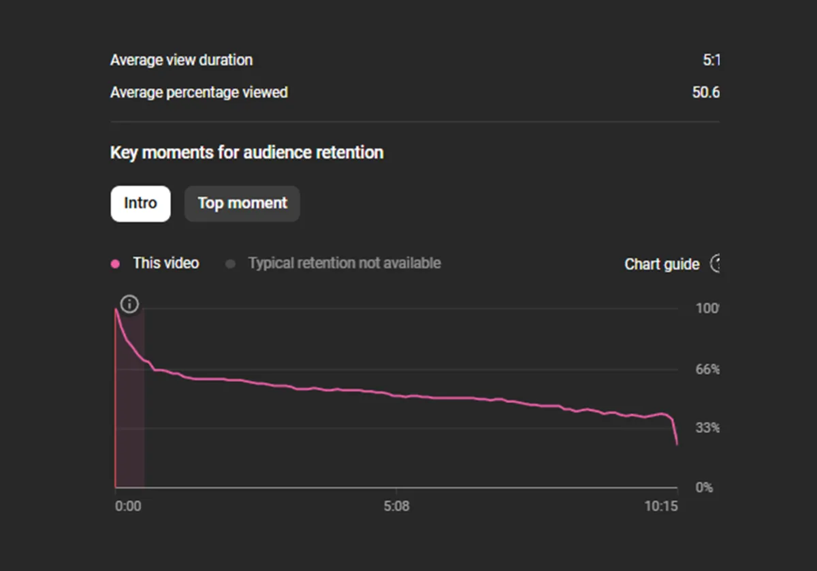The height and width of the screenshot is (571, 817).
Task: Click the pink dot next to This video
Action: pos(116,263)
